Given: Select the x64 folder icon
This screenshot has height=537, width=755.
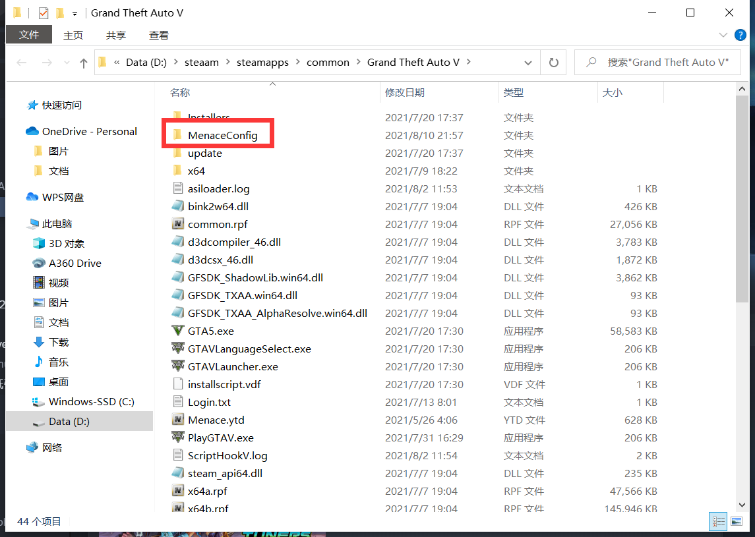Looking at the screenshot, I should click(177, 171).
